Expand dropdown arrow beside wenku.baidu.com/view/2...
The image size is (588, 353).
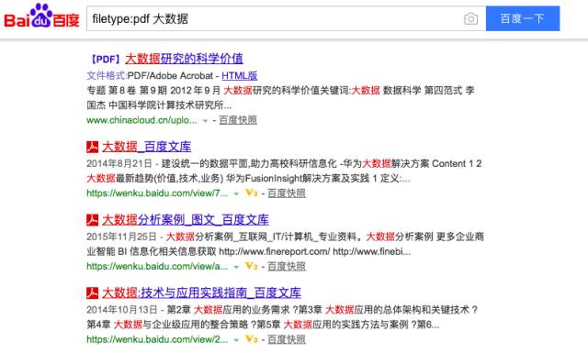tap(236, 340)
